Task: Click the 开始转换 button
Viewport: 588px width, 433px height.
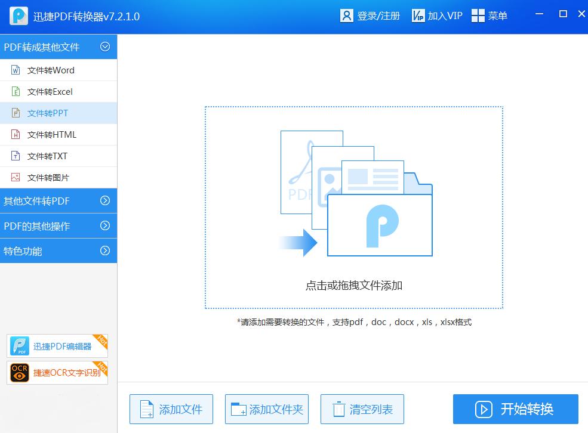Action: coord(515,409)
